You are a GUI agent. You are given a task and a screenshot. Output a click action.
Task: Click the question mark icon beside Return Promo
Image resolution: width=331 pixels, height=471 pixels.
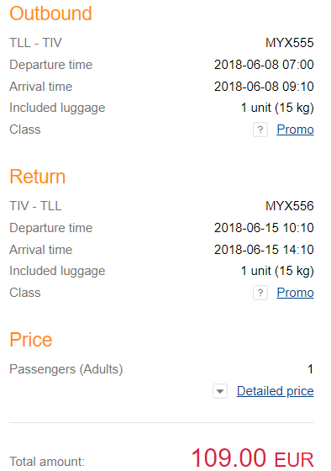[260, 293]
